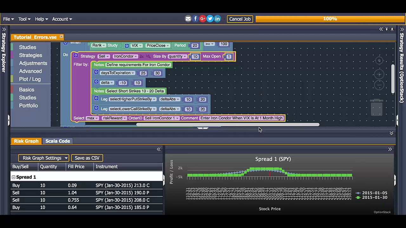Screen dimensions: 406x228
Task: Open the Account menu
Action: click(62, 19)
